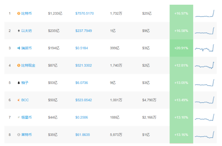Click the EOS icon beside 柚子

[x=19, y=83]
